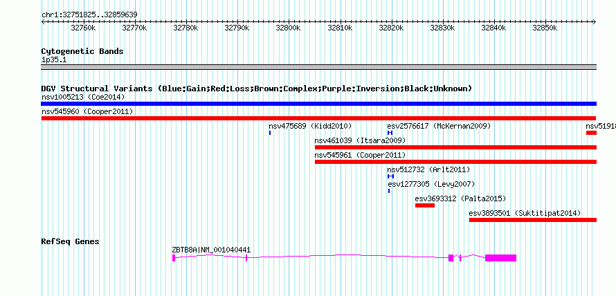Select the ZBTB8A exon near 32830k

tap(451, 257)
